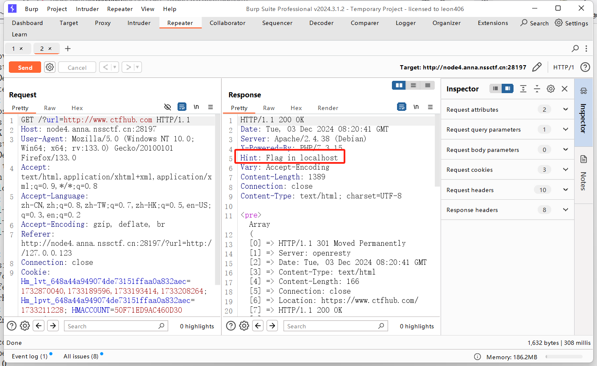This screenshot has width=597, height=366.
Task: Click Response pane search field
Action: (335, 326)
